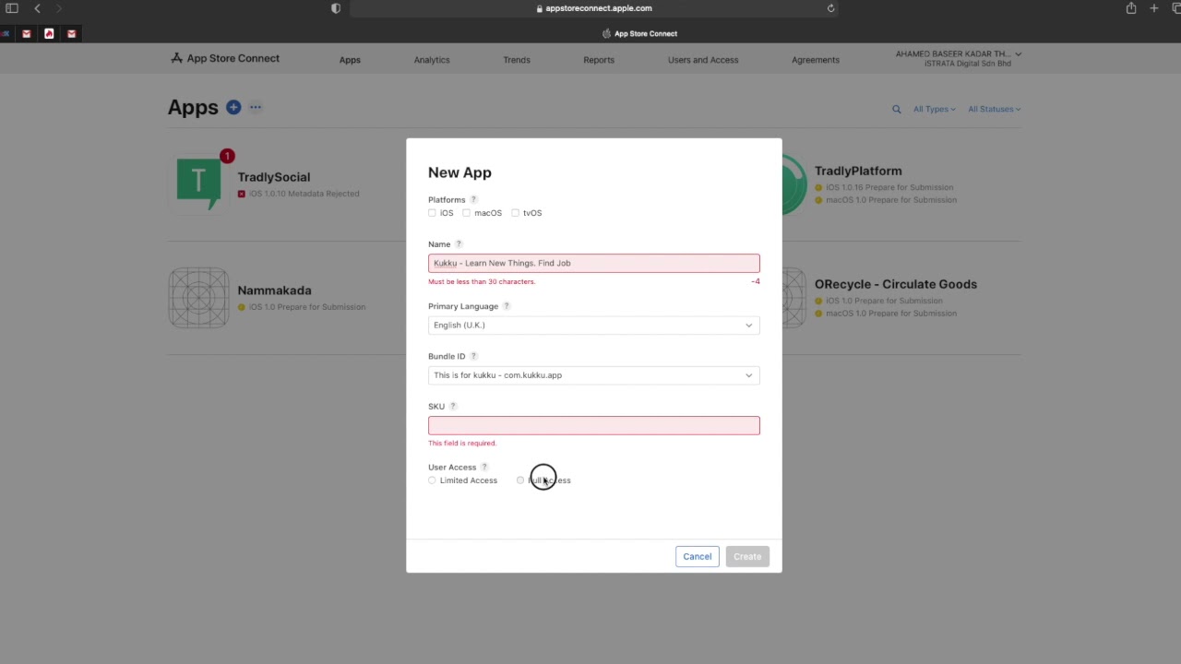Click Nammakada 'iOS 1.0 Prepare for Submission' text

(307, 307)
